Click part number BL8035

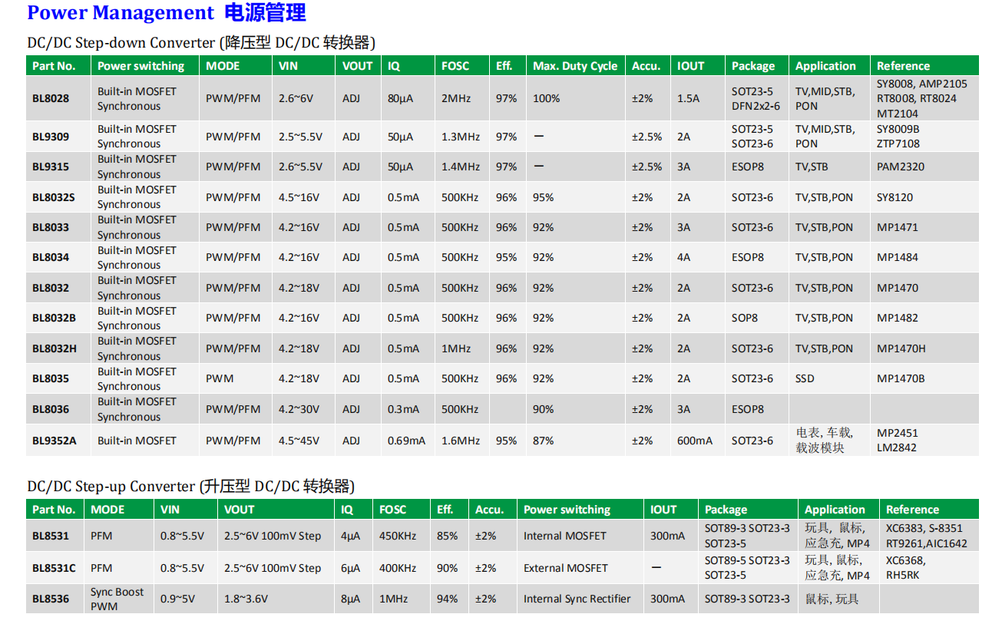pos(50,378)
